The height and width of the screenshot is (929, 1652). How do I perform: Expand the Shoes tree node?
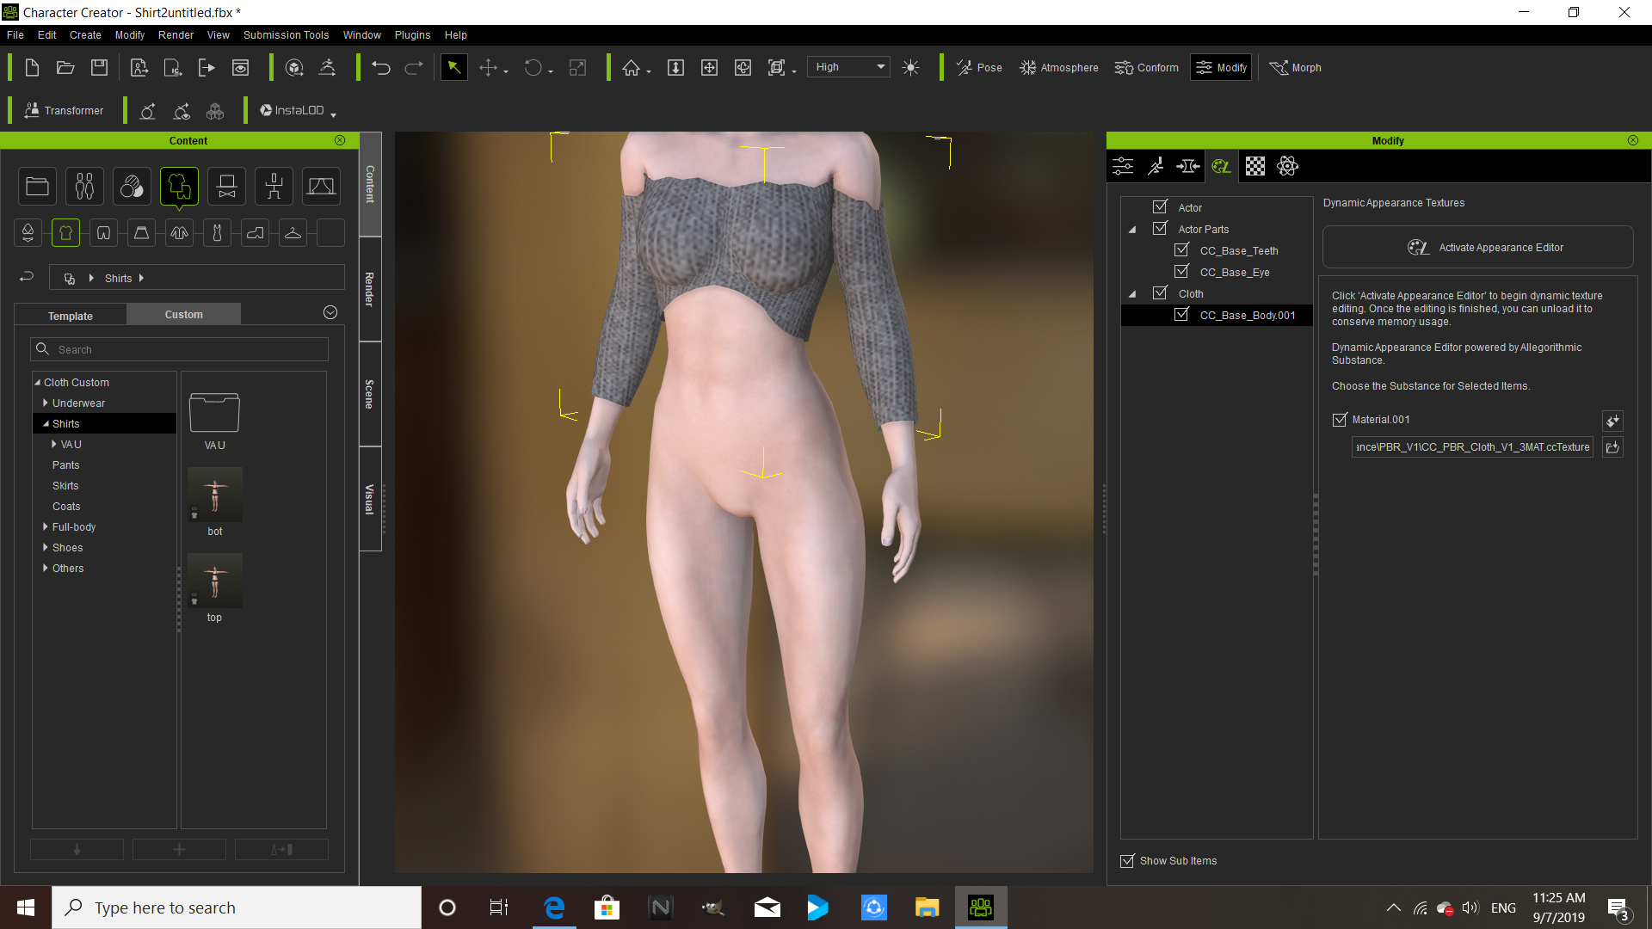[46, 548]
